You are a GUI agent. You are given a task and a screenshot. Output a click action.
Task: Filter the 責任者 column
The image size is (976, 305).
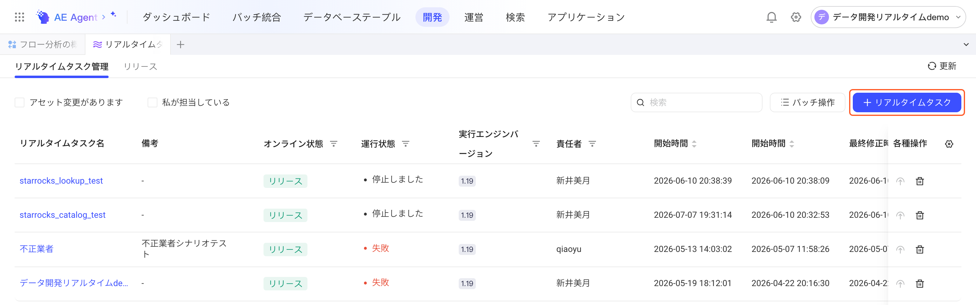tap(592, 144)
